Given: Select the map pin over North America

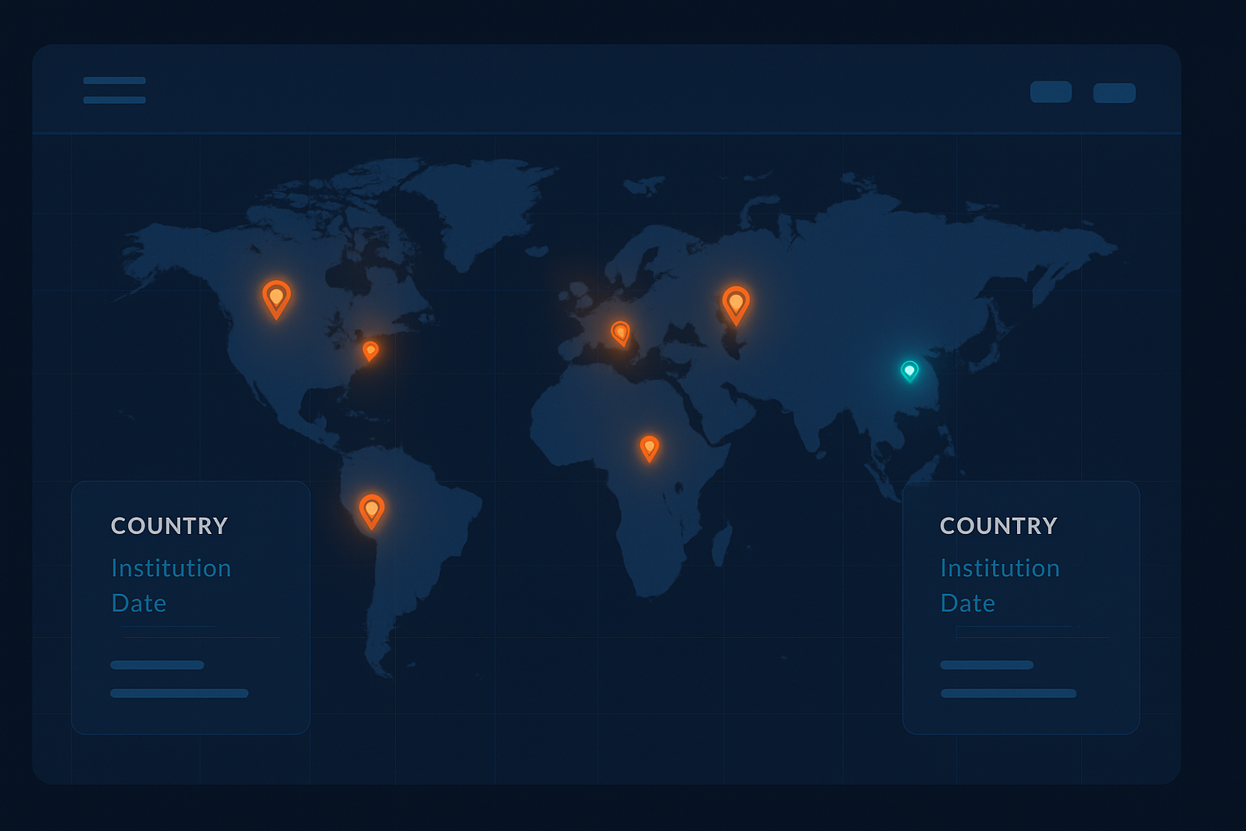Looking at the screenshot, I should [276, 300].
